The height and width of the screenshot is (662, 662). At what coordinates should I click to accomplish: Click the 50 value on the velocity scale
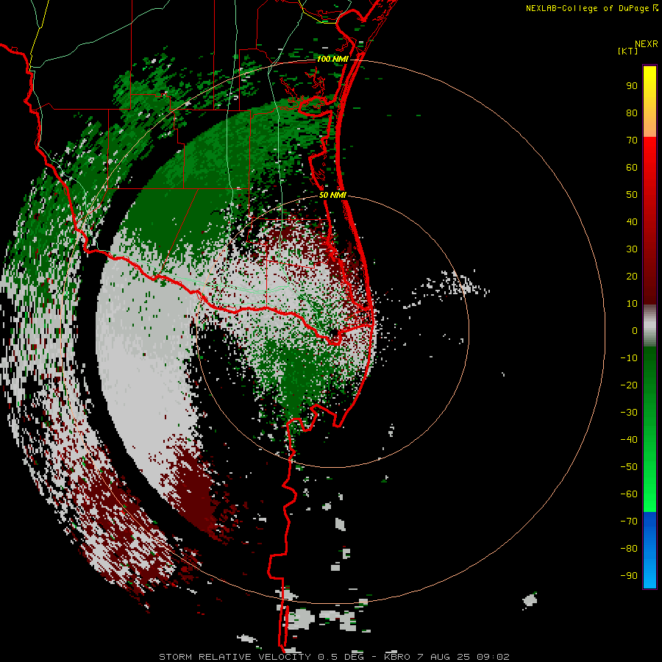click(632, 195)
